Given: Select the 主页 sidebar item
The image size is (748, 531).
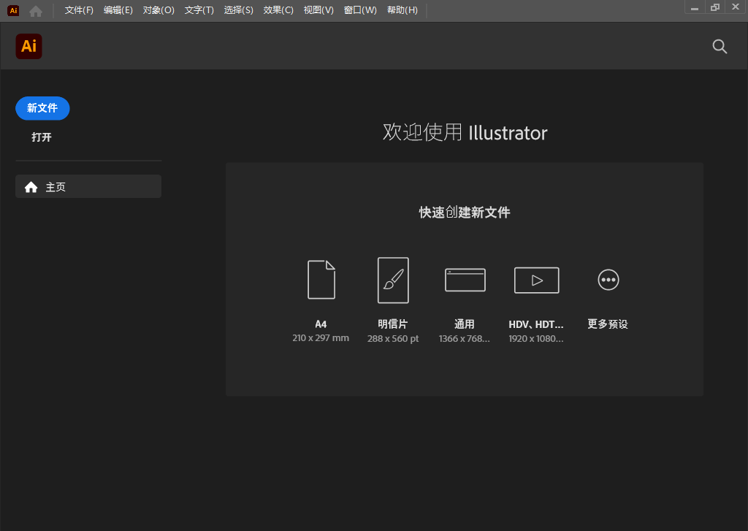Looking at the screenshot, I should pyautogui.click(x=88, y=186).
